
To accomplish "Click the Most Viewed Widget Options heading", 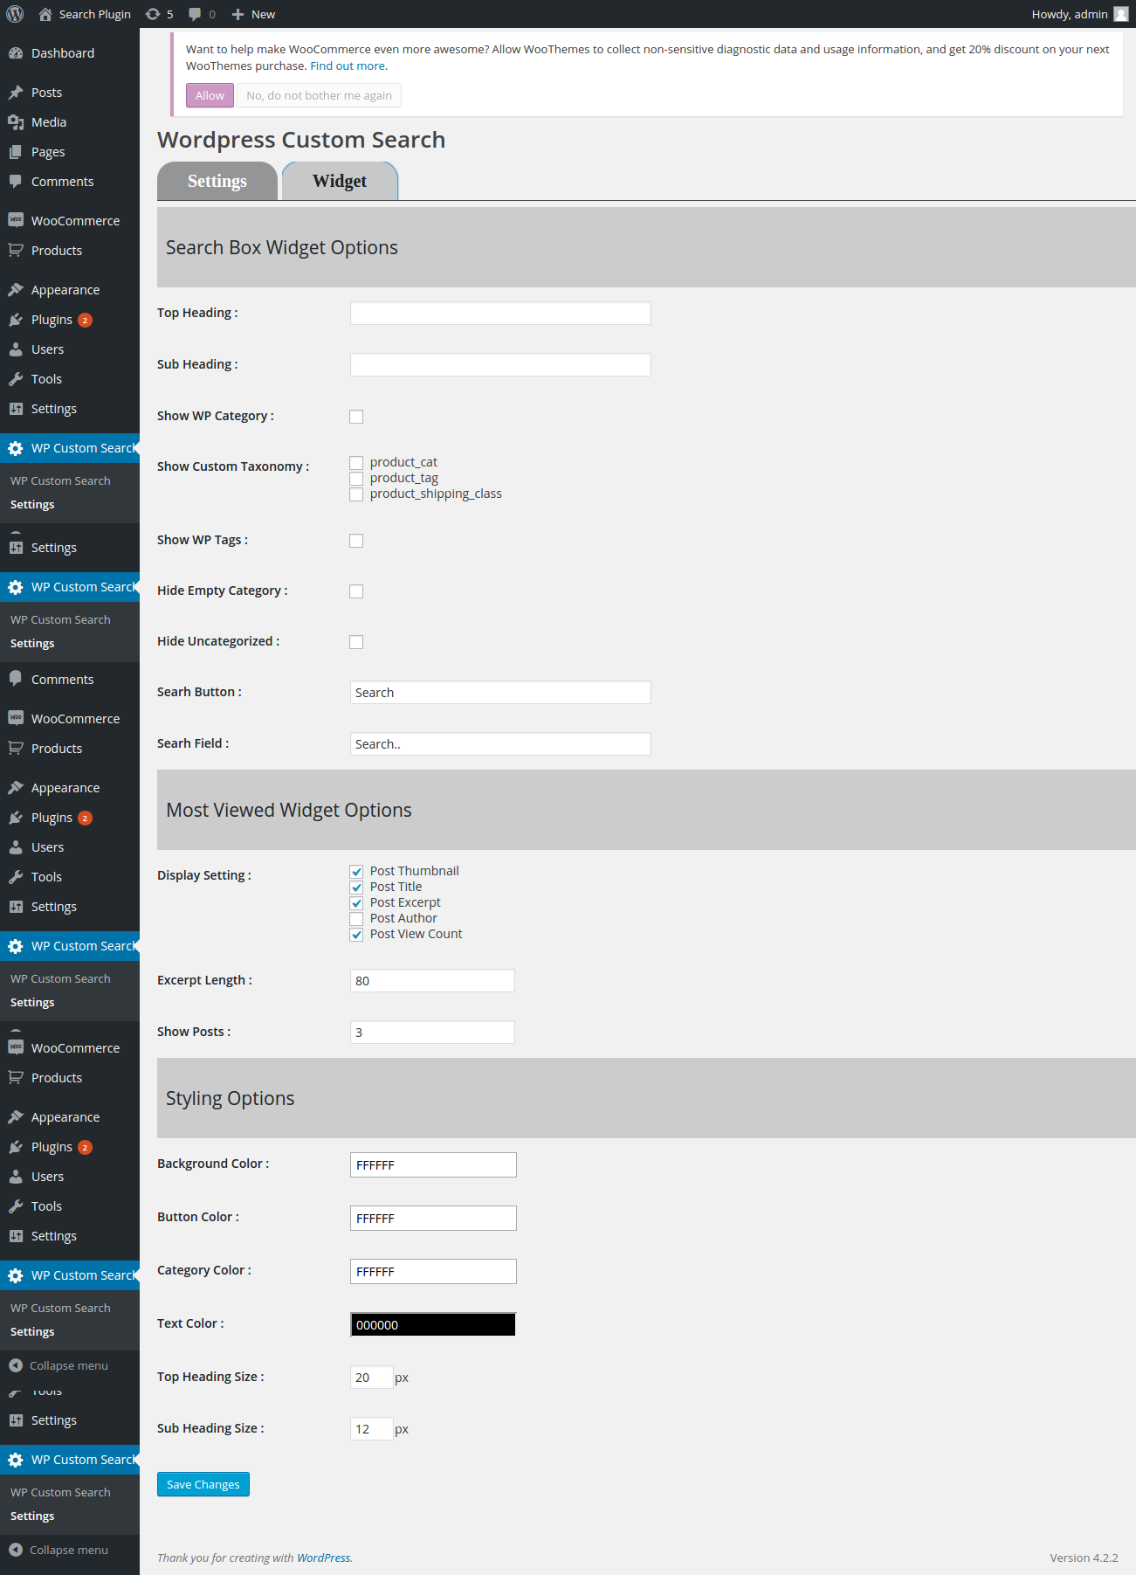I will [x=289, y=810].
